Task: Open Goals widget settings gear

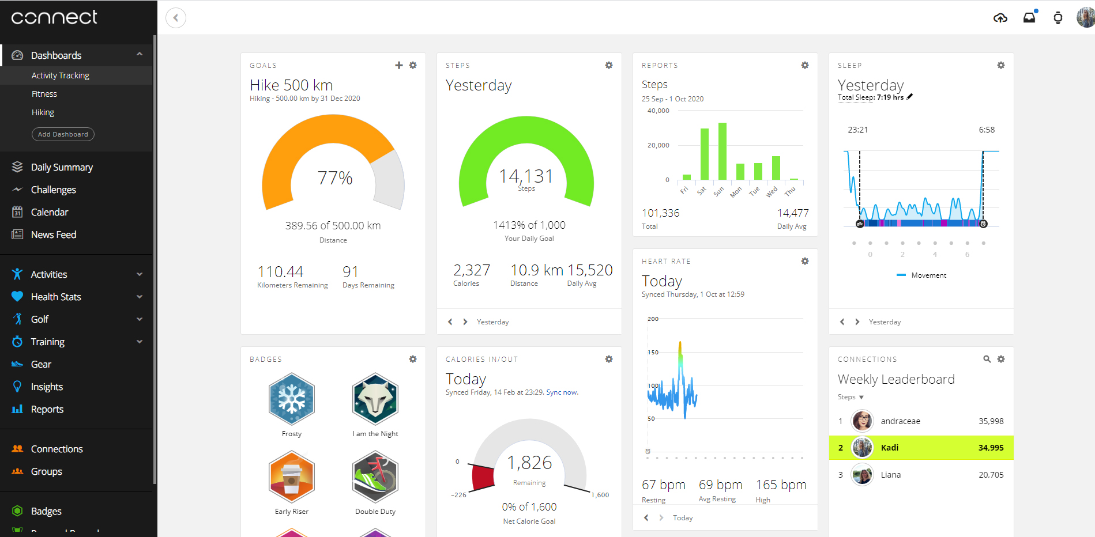Action: point(413,65)
